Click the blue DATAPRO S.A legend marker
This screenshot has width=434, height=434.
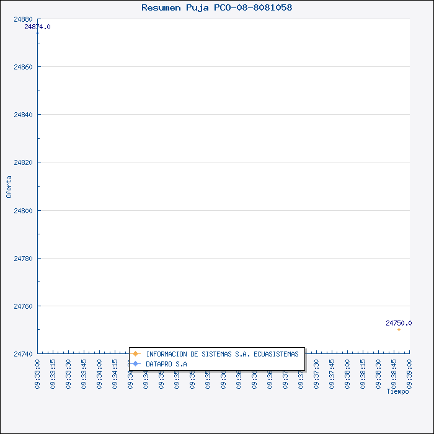(x=136, y=364)
